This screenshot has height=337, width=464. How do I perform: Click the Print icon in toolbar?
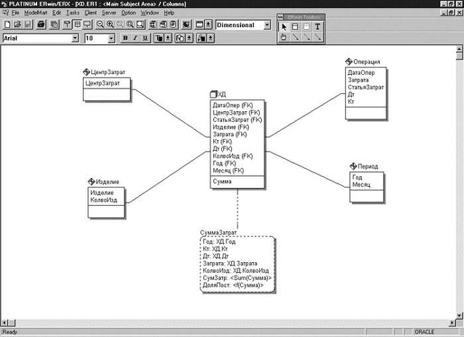point(41,25)
